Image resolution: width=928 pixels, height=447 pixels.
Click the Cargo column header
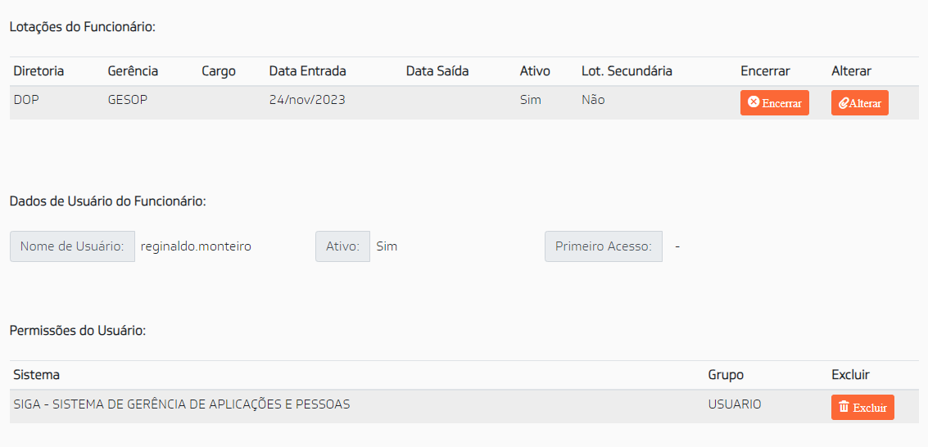click(219, 71)
